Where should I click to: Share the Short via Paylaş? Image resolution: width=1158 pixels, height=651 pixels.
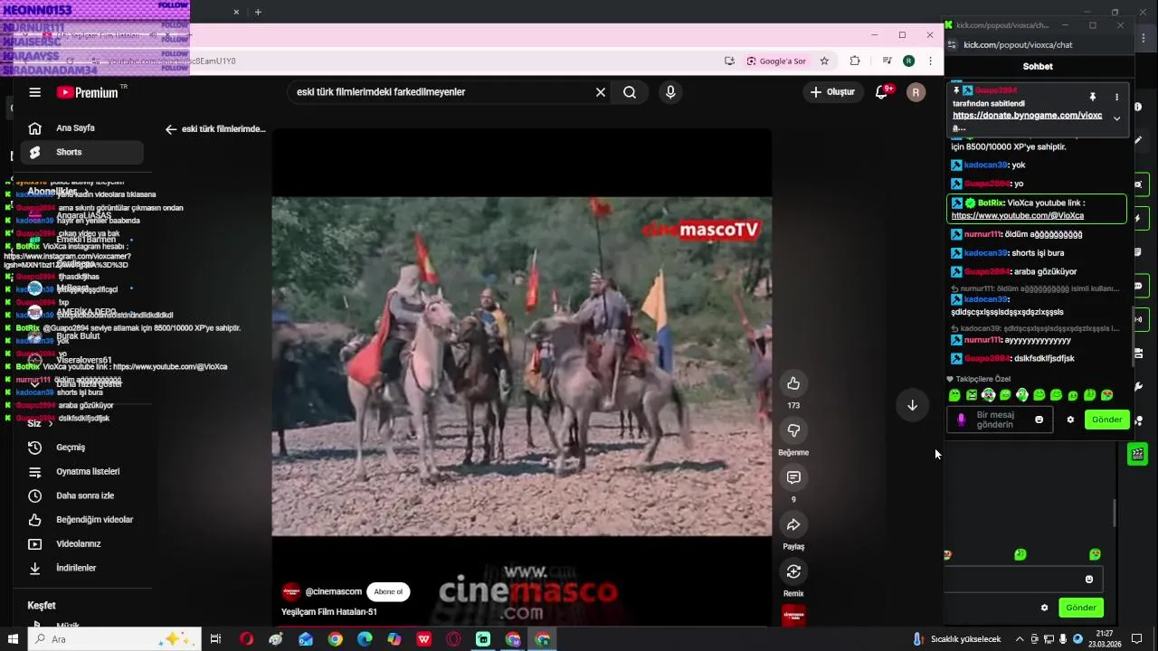point(793,524)
